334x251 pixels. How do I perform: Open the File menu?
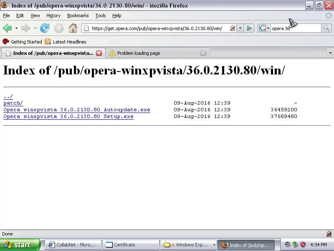click(x=6, y=15)
